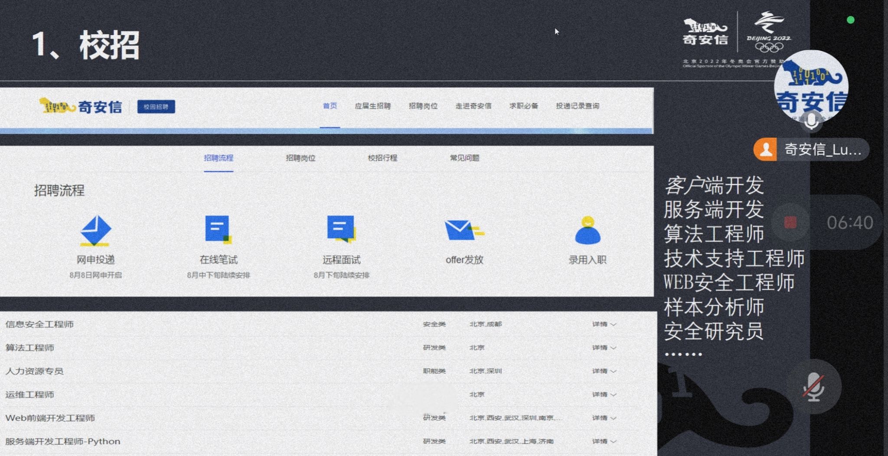Open the 服务端开发工程师-Python job listing
Viewport: 888px width, 456px height.
pyautogui.click(x=63, y=441)
